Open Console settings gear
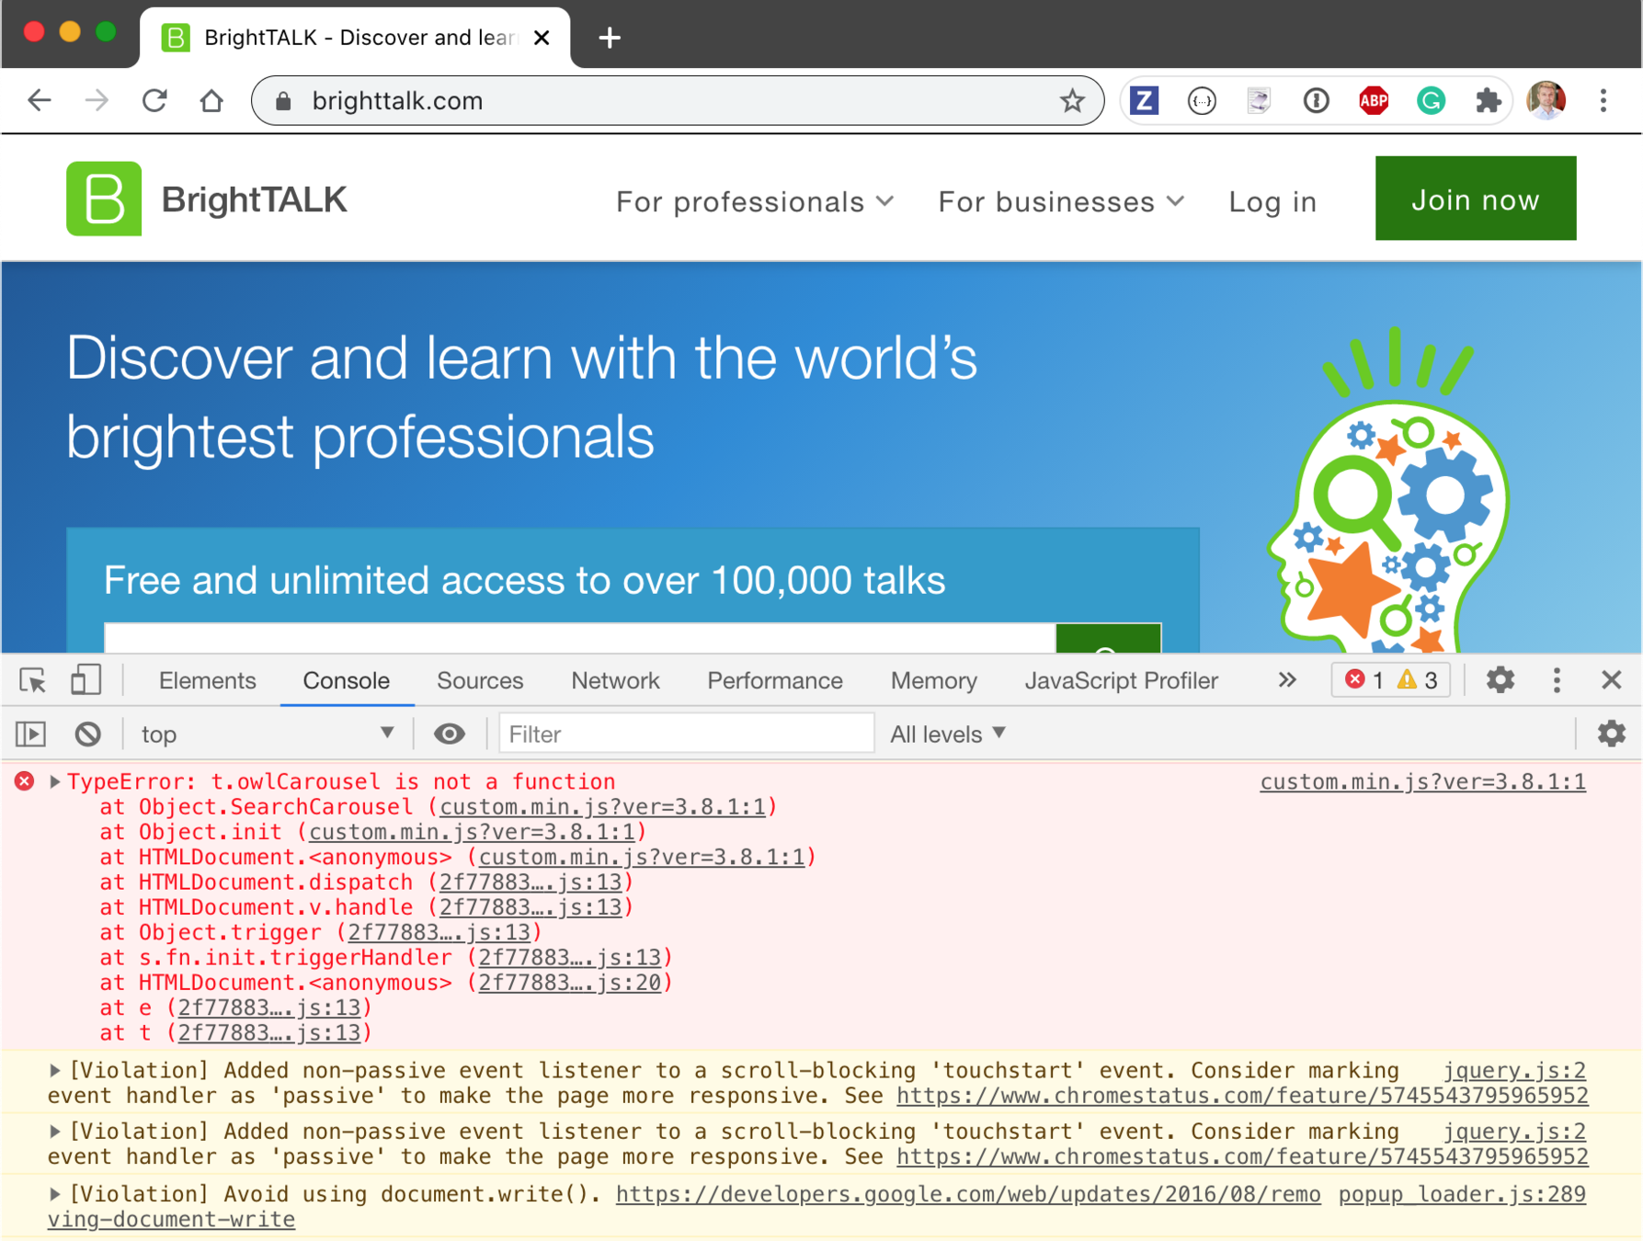1643x1241 pixels. pyautogui.click(x=1611, y=734)
